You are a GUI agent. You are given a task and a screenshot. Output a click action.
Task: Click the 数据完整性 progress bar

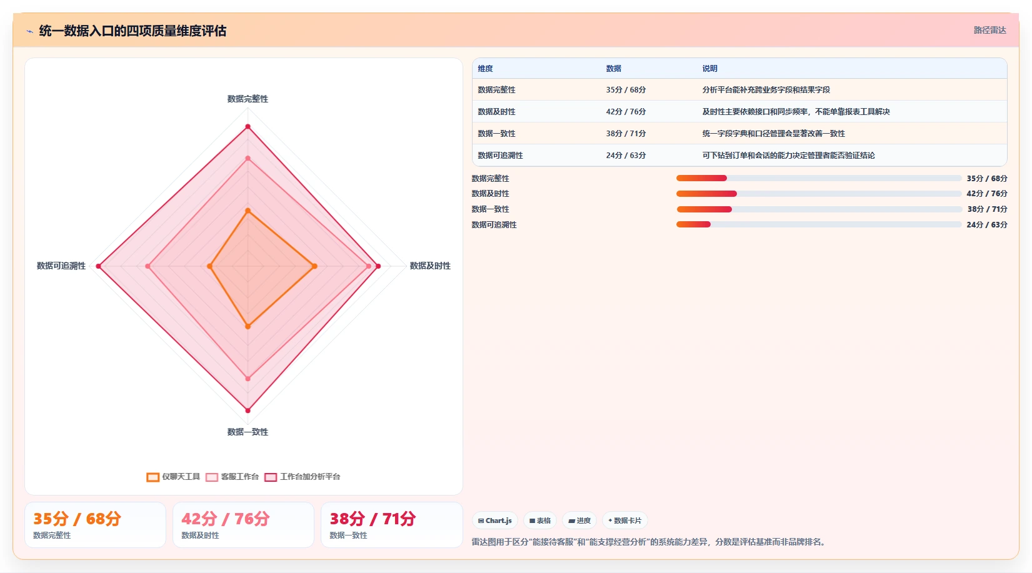tap(819, 178)
